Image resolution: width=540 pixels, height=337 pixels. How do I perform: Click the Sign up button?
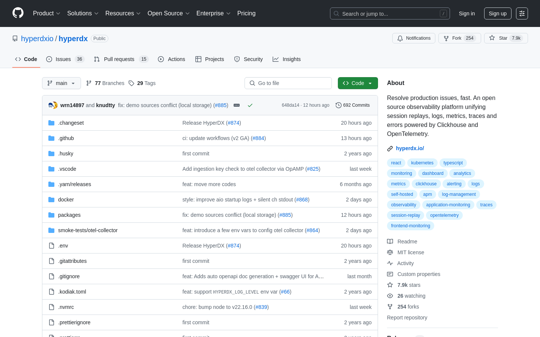498,13
